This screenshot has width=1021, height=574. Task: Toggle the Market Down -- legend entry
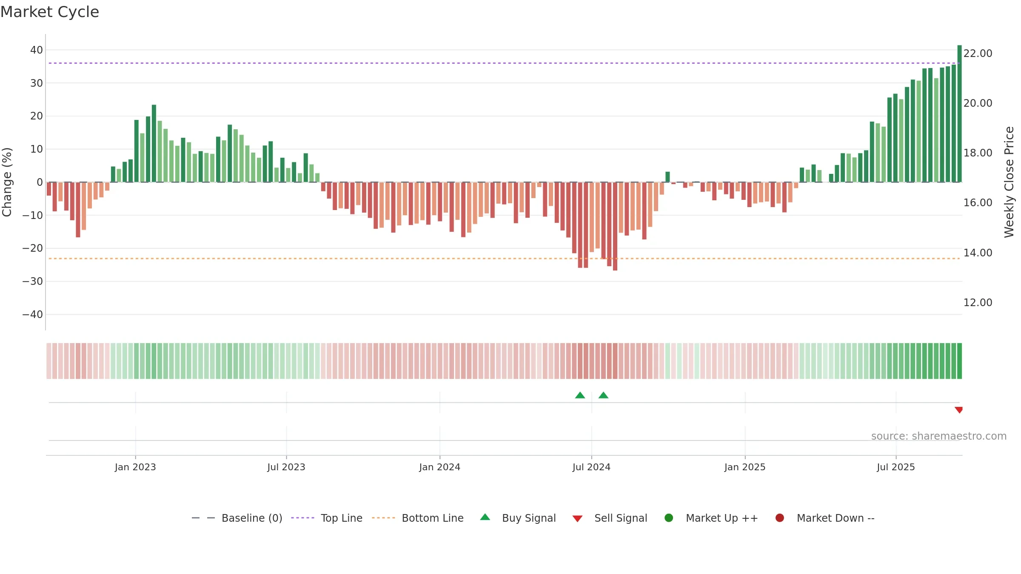click(824, 518)
